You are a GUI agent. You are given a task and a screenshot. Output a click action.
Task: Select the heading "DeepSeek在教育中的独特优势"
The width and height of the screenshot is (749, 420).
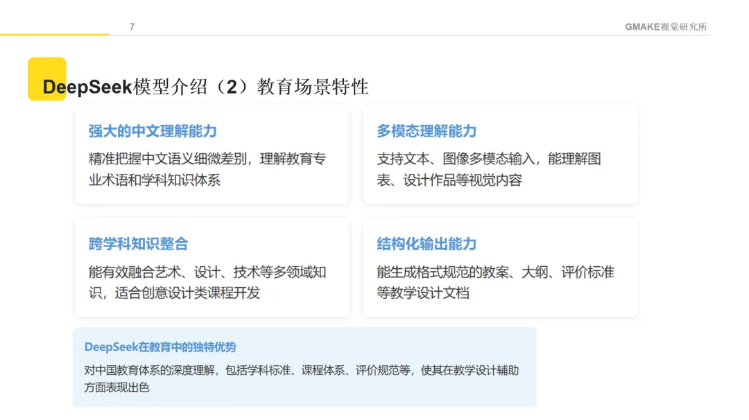click(x=160, y=347)
